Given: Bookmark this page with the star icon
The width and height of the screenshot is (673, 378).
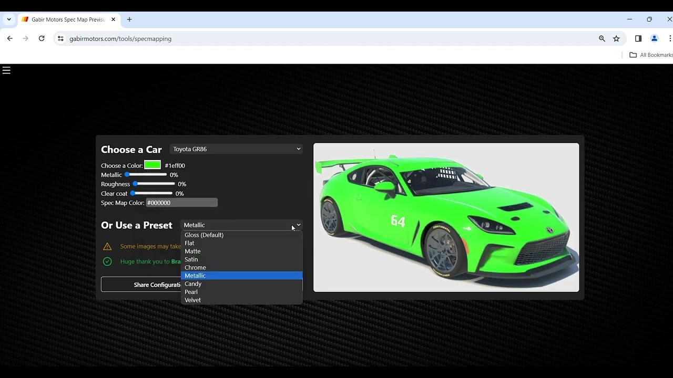Looking at the screenshot, I should [x=616, y=38].
